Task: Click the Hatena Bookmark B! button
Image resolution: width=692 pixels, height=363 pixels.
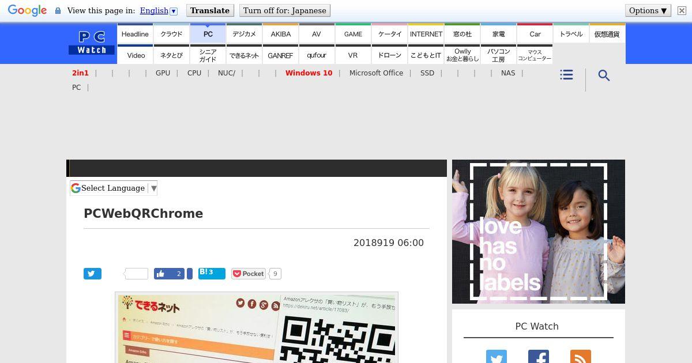Action: pos(212,273)
